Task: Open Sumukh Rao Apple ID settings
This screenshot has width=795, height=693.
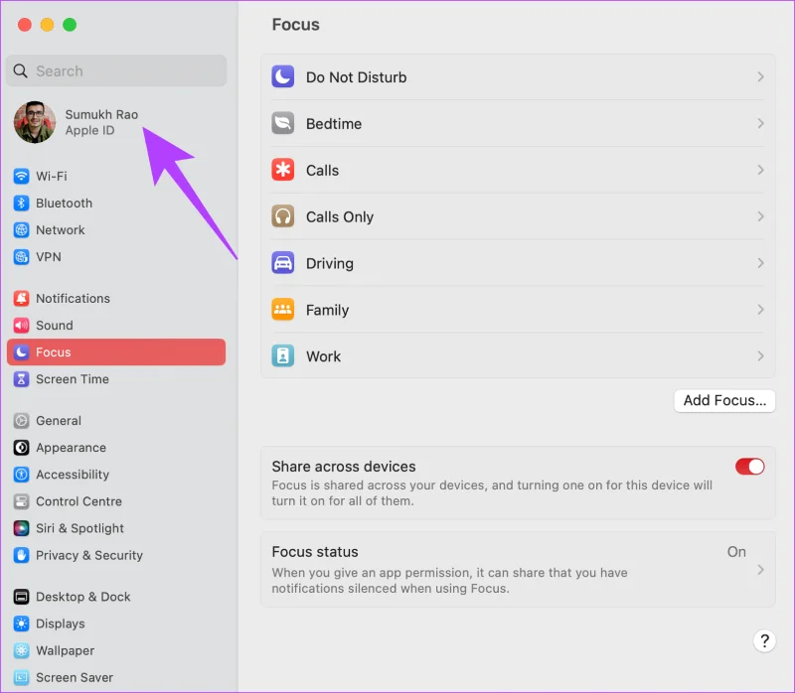Action: point(116,122)
